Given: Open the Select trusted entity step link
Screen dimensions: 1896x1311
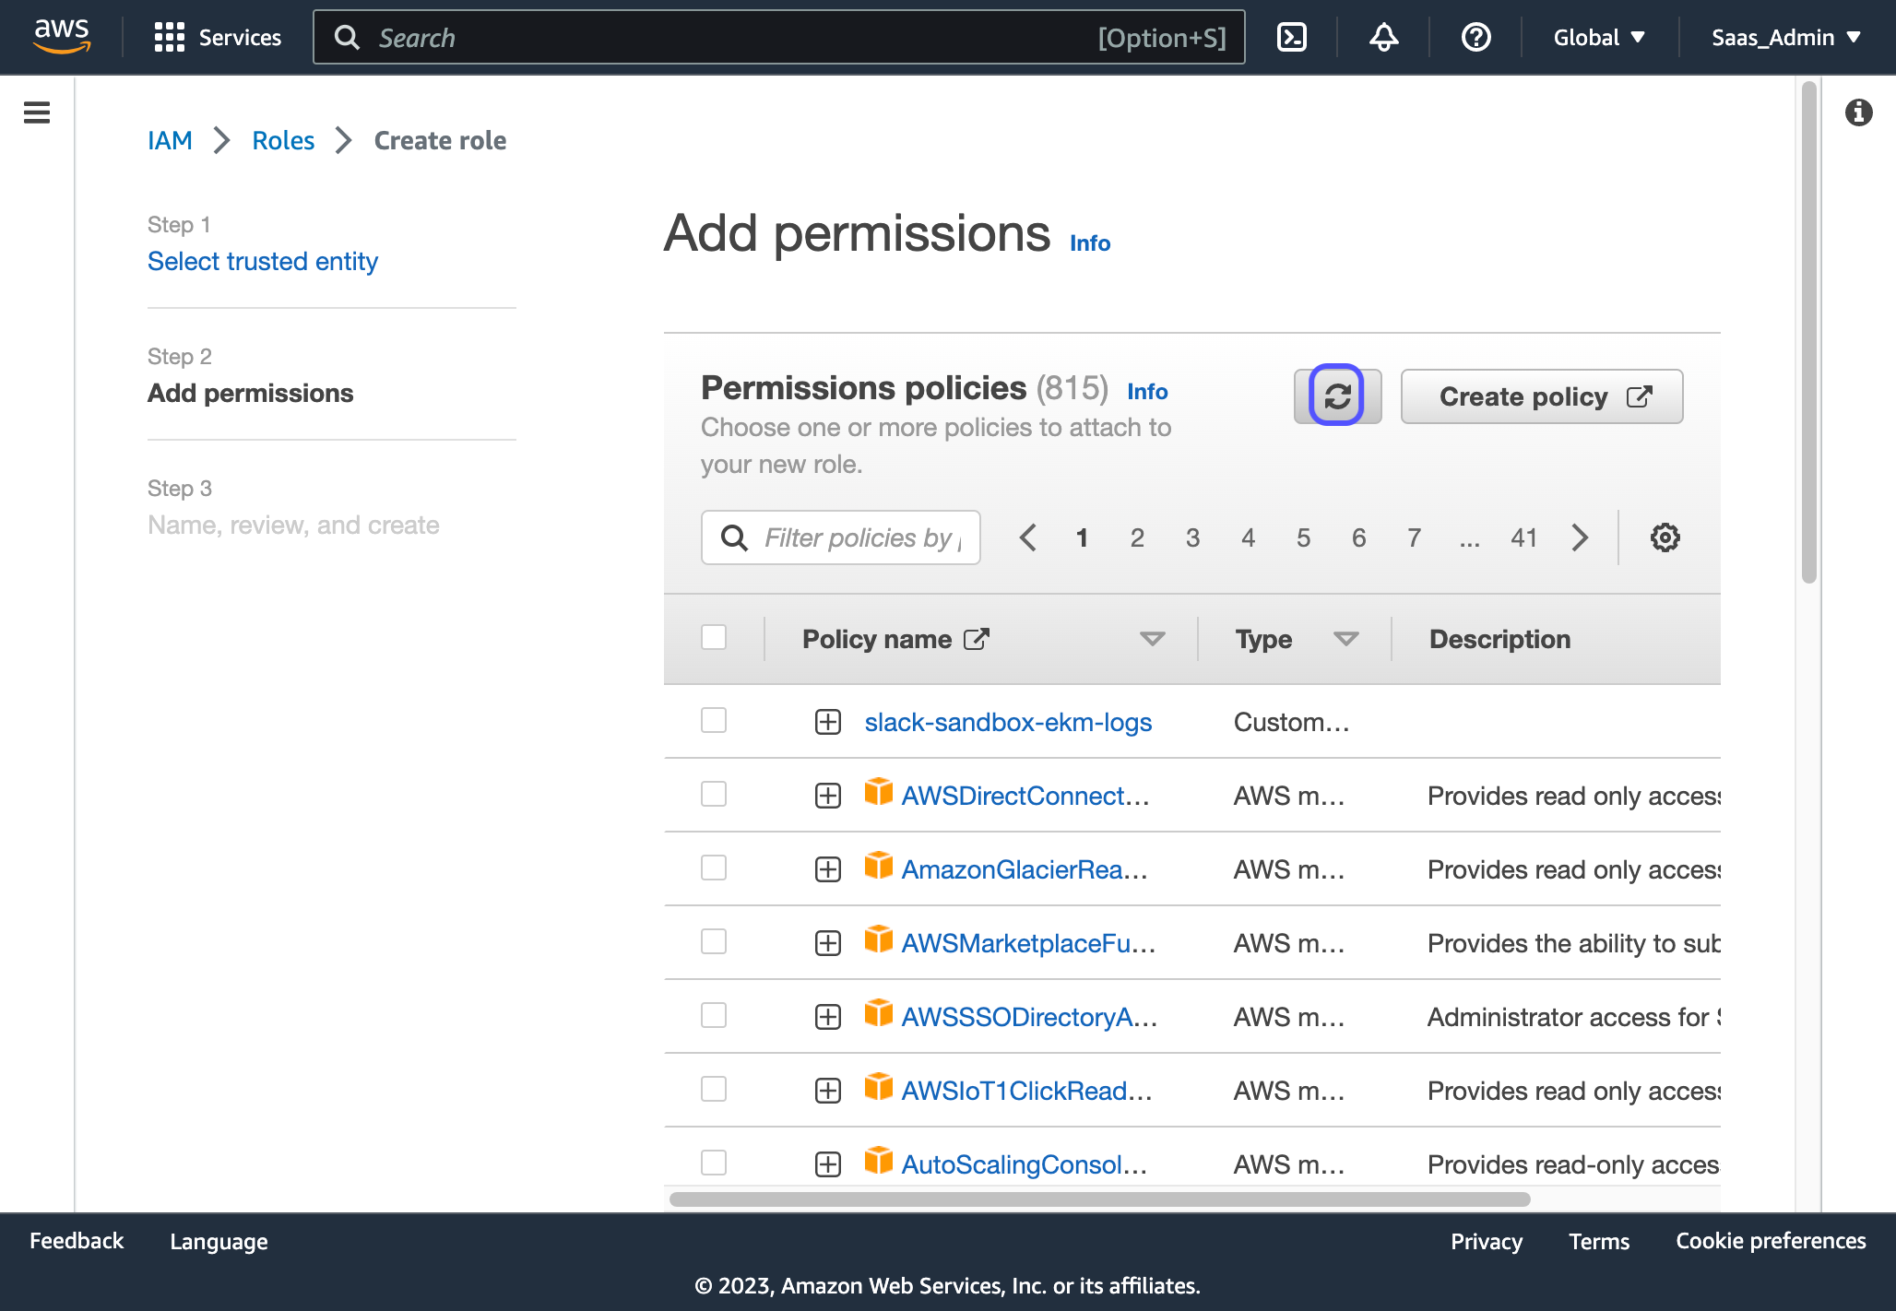Looking at the screenshot, I should coord(263,262).
